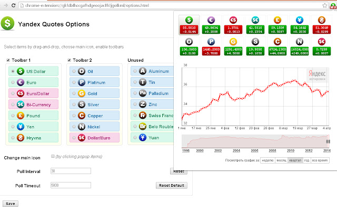Click the Palladium item icon in Unused list
This screenshot has width=337, height=211.
[x=143, y=93]
